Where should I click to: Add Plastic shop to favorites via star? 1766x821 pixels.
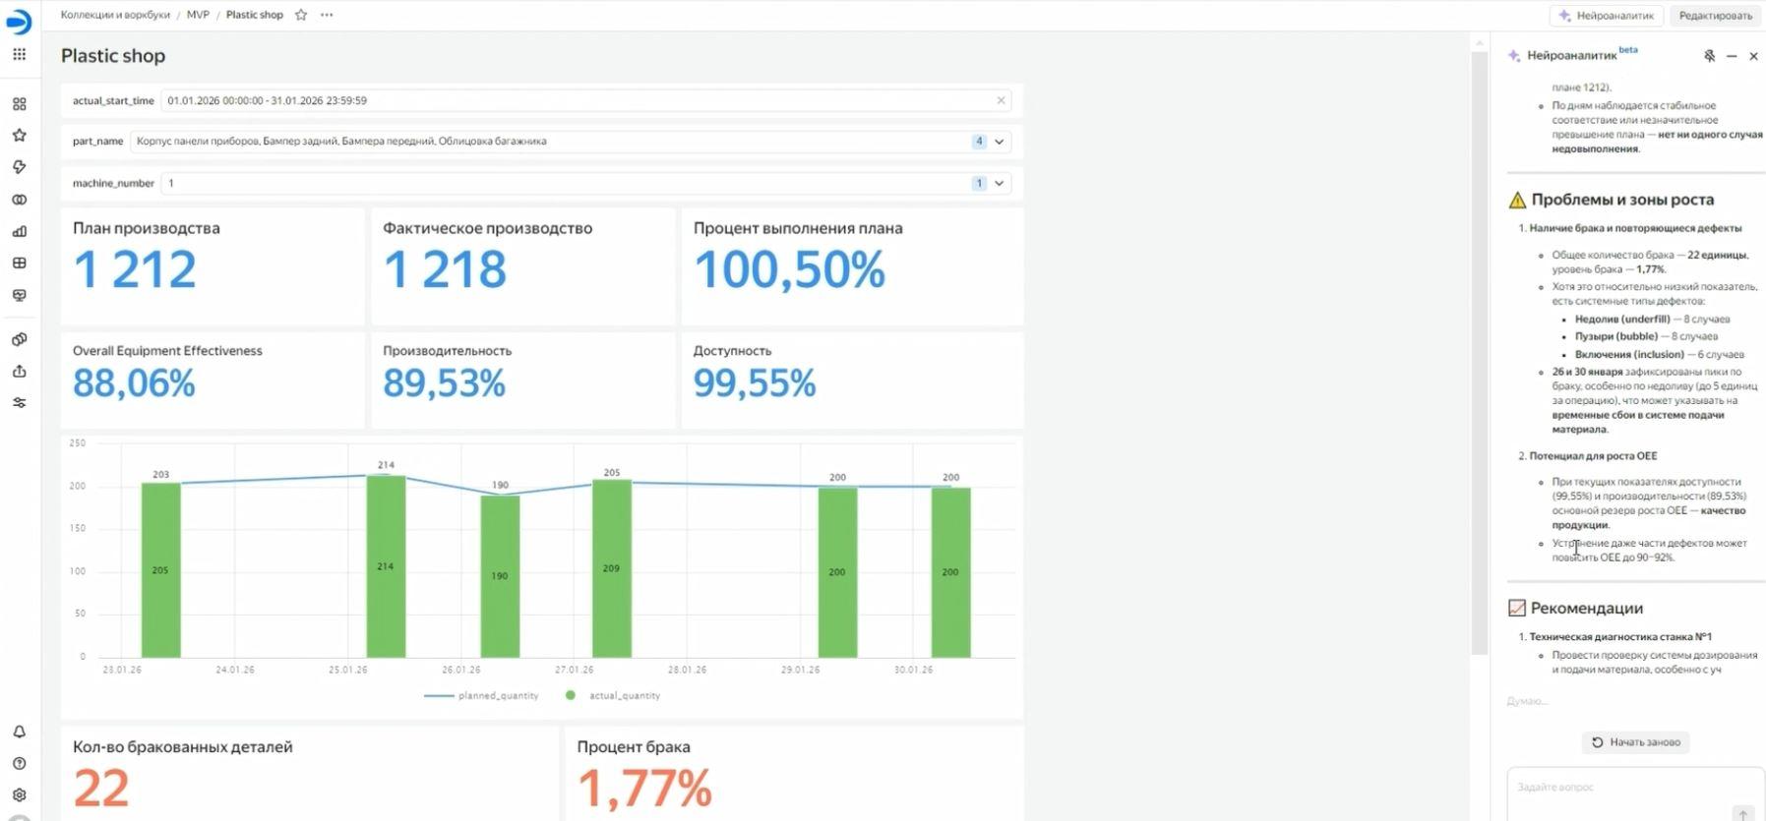click(301, 15)
